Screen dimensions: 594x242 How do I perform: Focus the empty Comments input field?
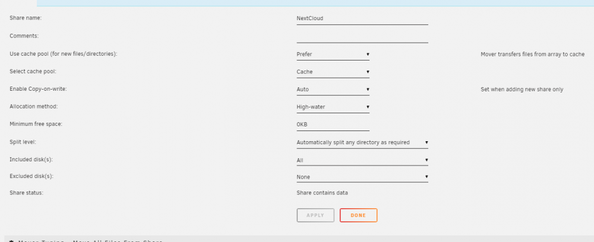(362, 36)
